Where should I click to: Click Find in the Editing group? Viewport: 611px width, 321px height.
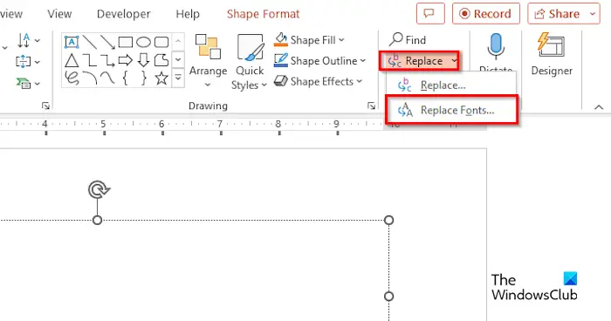pyautogui.click(x=408, y=40)
